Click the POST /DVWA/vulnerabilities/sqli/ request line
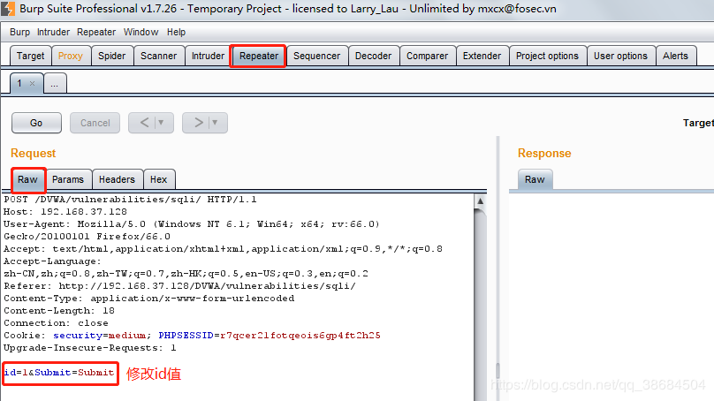 click(x=130, y=200)
